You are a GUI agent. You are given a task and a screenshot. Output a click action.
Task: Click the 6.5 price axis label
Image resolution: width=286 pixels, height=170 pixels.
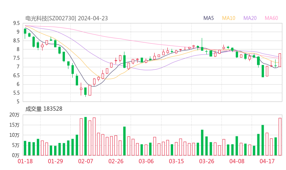16,75
